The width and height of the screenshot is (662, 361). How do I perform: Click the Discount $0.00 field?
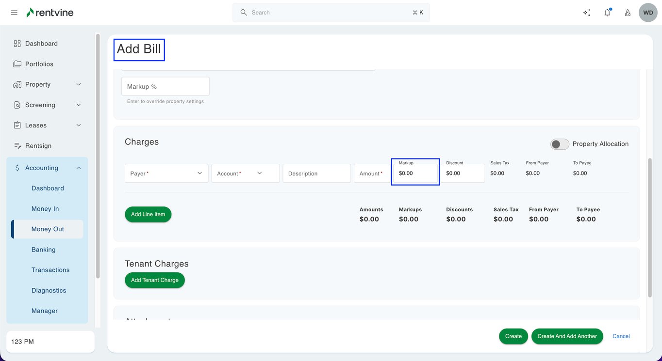(x=463, y=173)
